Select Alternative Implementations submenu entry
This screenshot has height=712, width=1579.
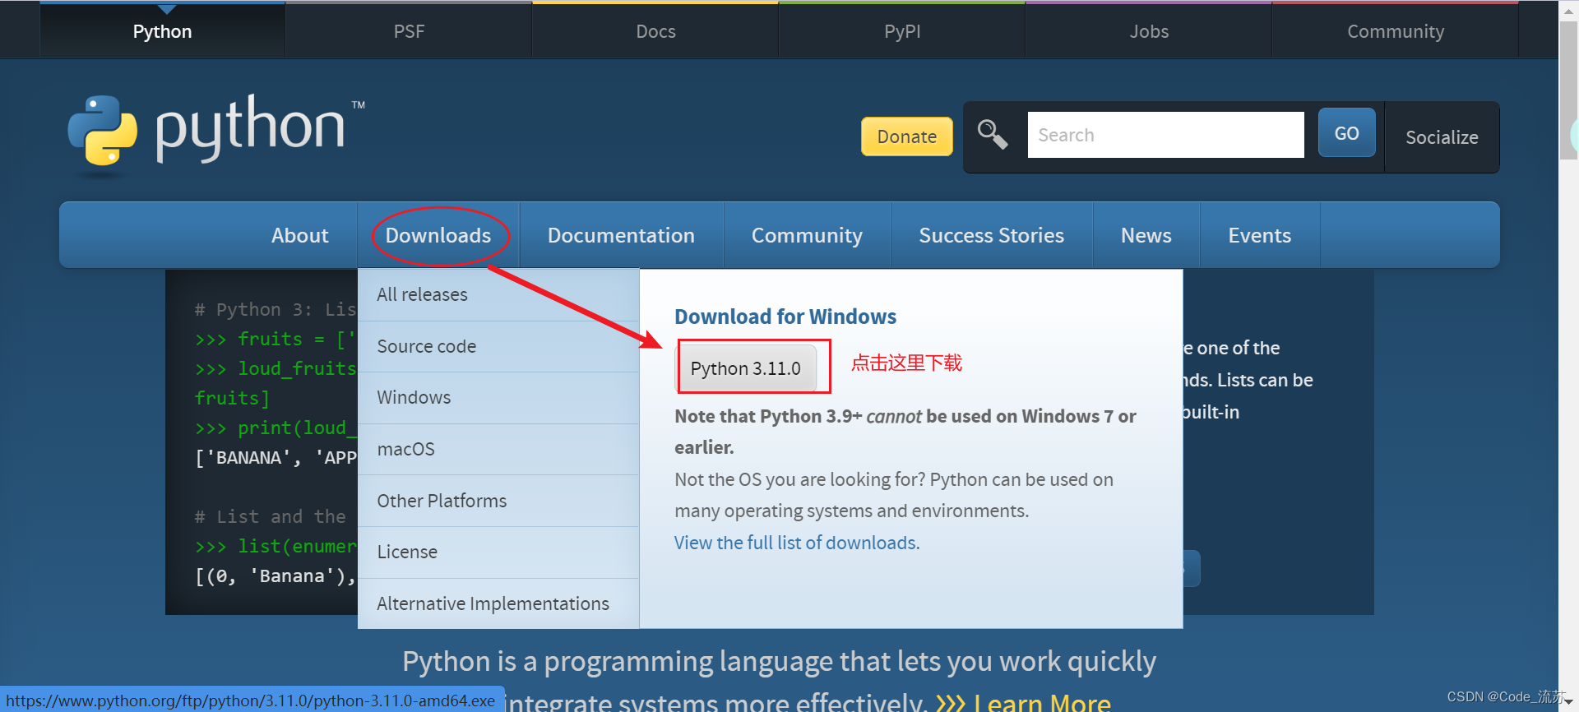(x=498, y=603)
